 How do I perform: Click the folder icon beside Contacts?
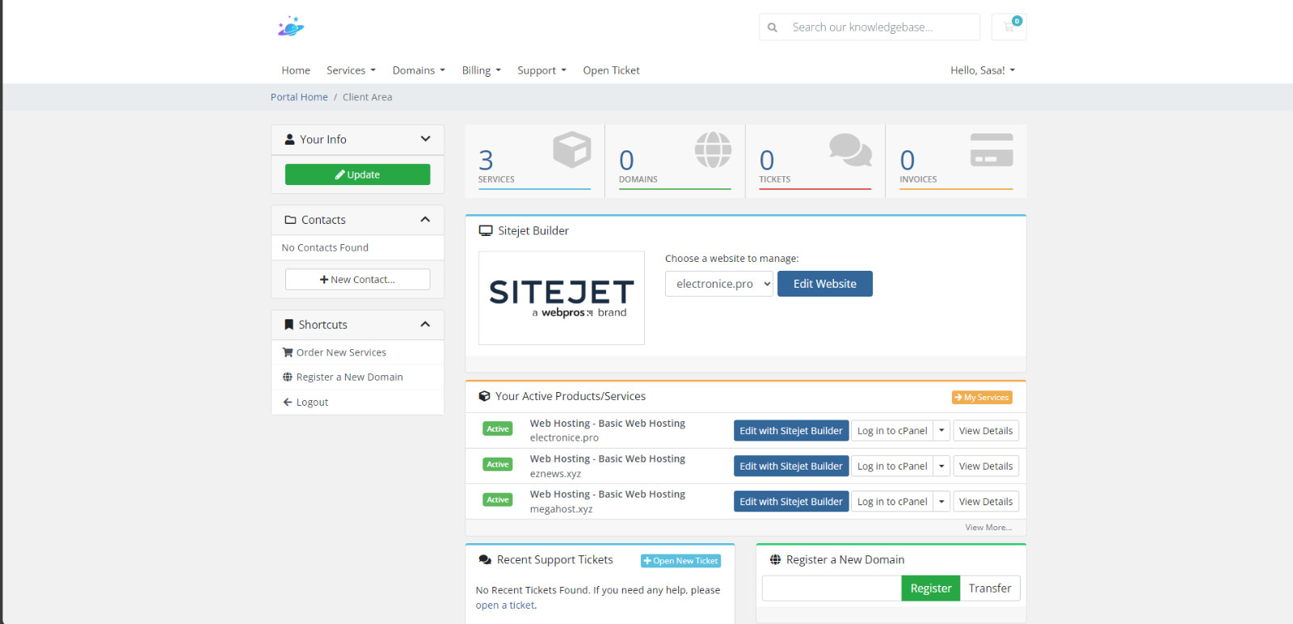[x=290, y=220]
